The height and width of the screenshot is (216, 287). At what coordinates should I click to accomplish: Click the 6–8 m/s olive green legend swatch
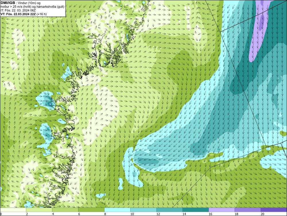[x=91, y=210]
